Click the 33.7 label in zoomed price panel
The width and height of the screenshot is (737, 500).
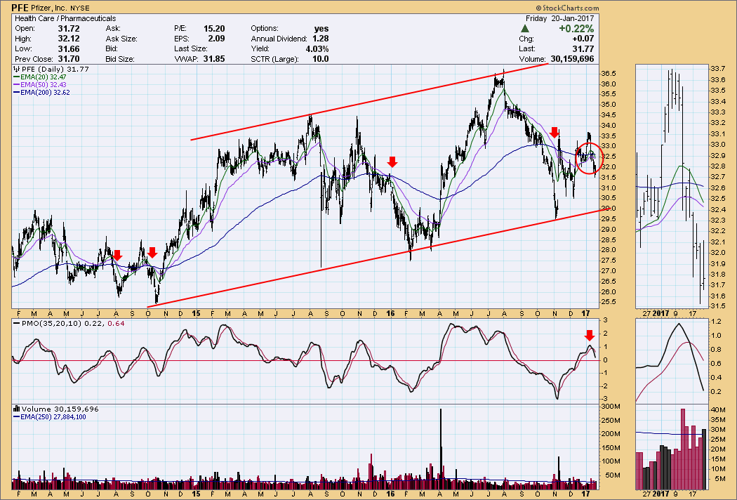(x=718, y=69)
